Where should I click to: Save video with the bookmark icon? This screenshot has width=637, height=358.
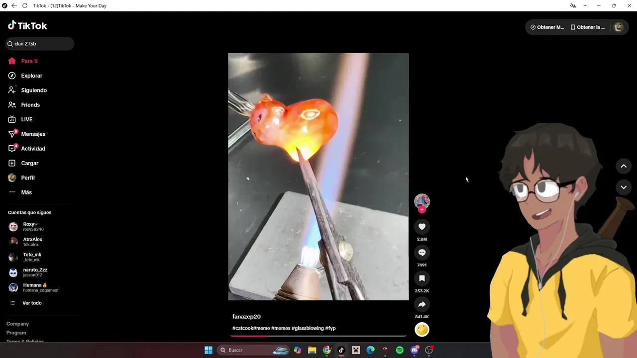tap(422, 278)
